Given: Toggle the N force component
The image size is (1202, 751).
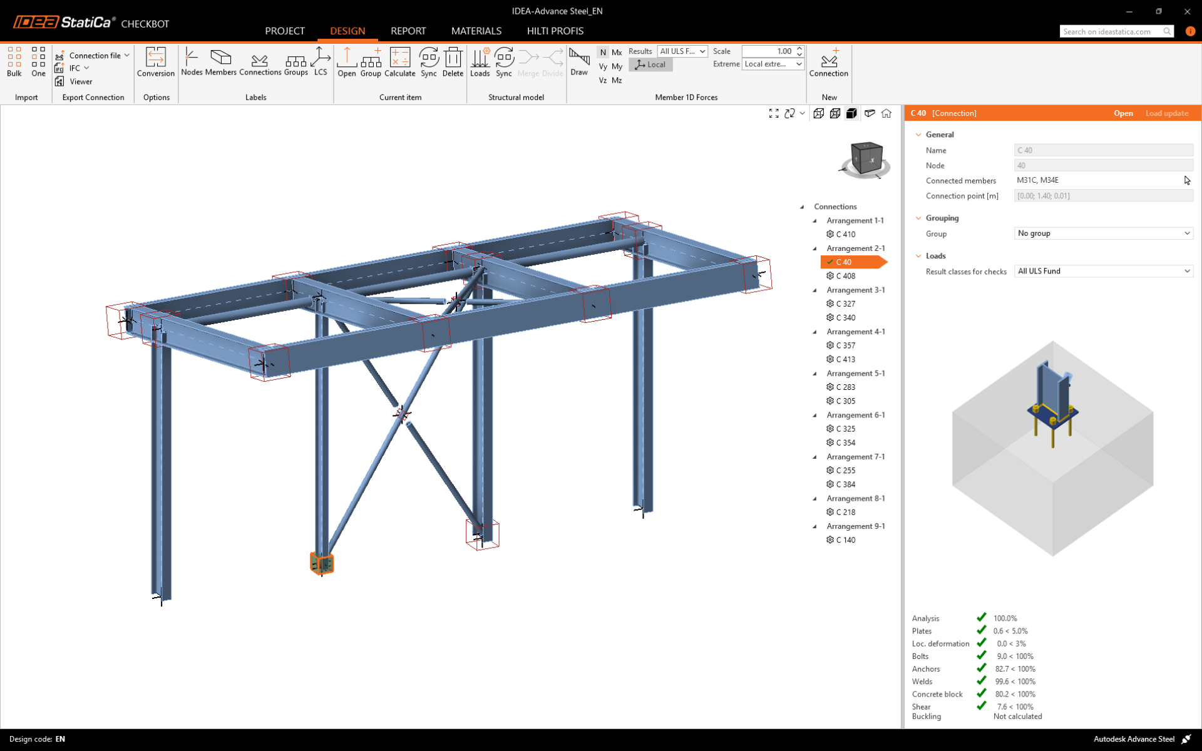Looking at the screenshot, I should (x=603, y=52).
